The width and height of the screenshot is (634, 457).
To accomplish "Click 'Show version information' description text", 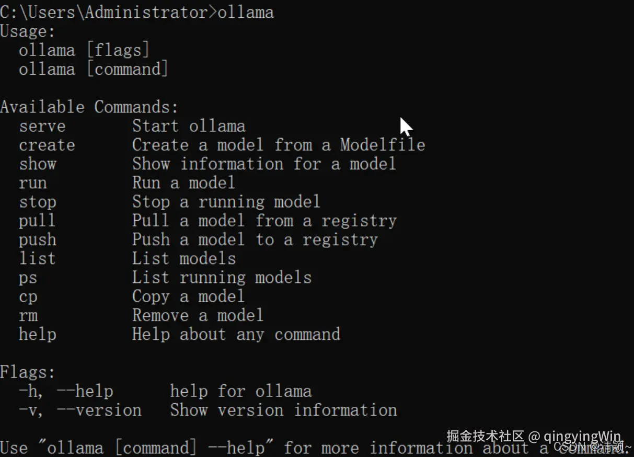I will pyautogui.click(x=283, y=410).
